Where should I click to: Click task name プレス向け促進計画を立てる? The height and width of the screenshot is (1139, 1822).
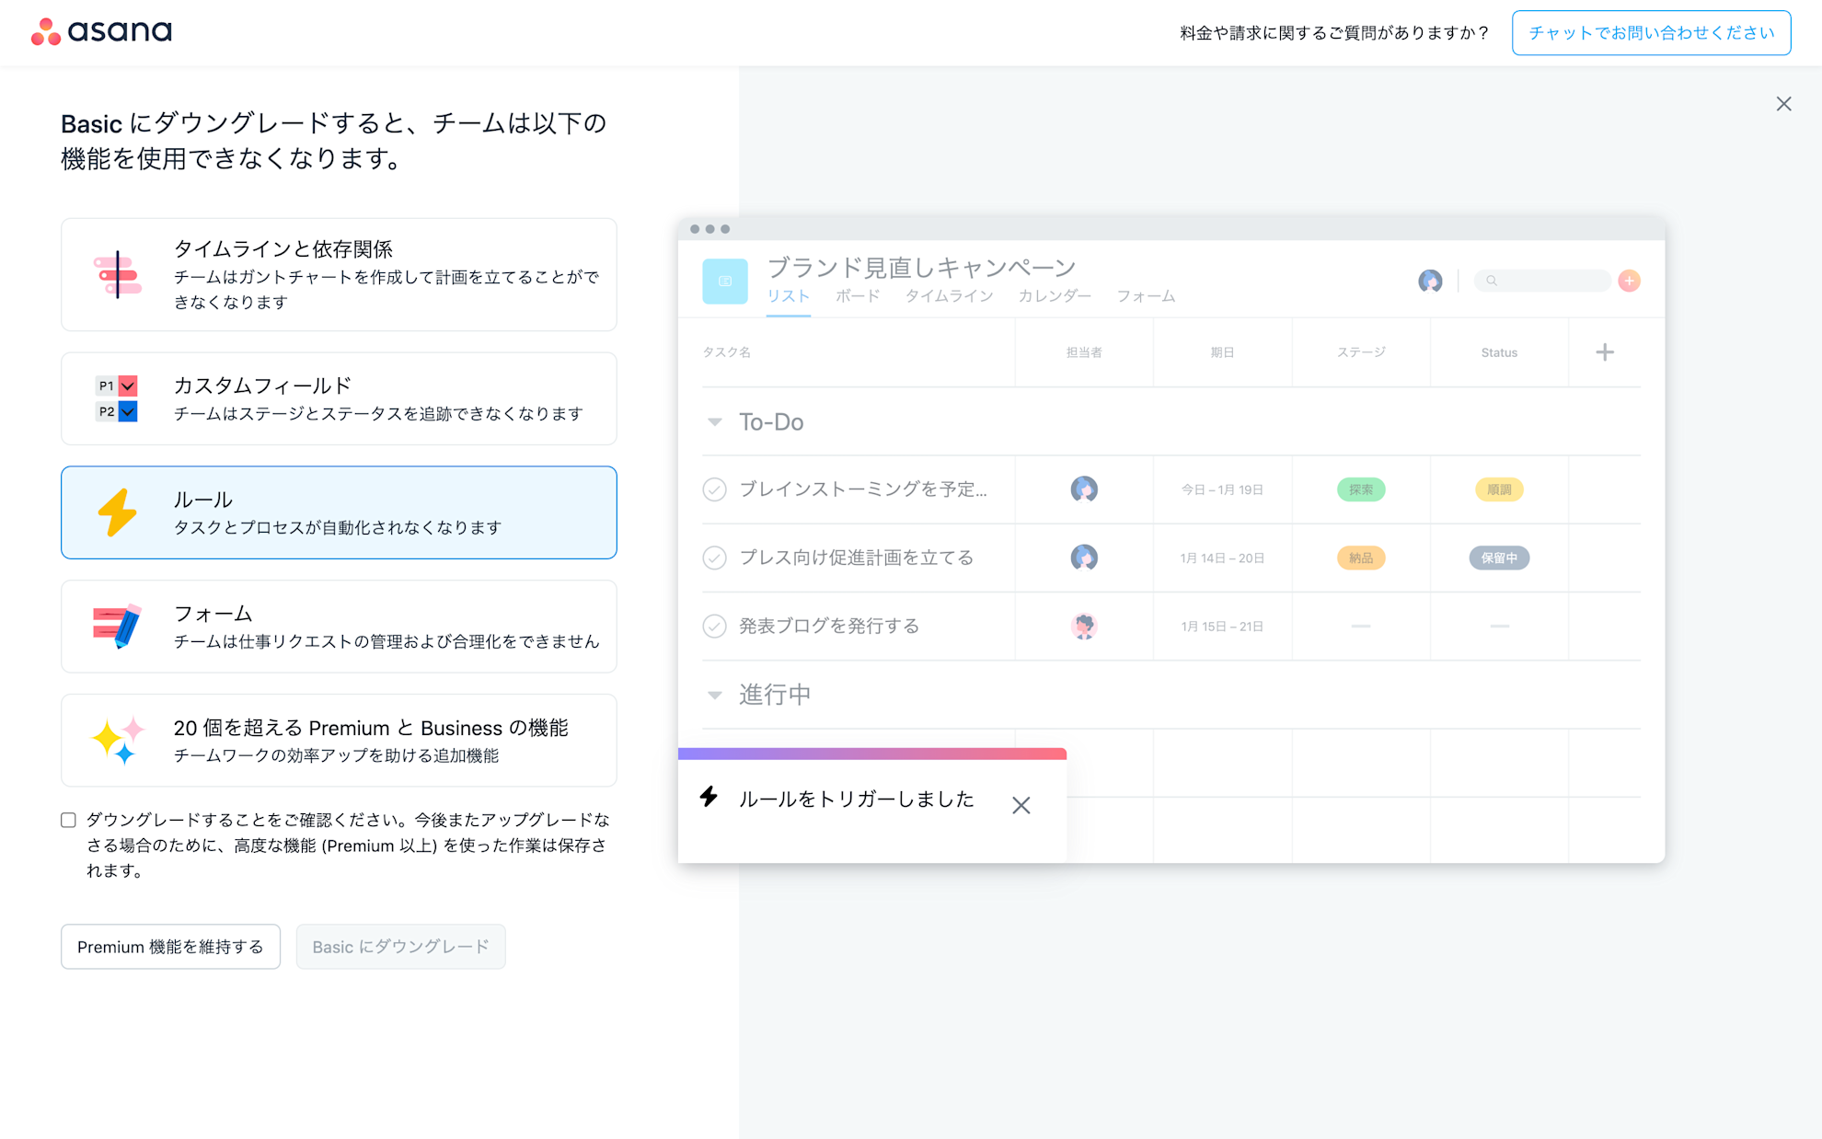[856, 558]
